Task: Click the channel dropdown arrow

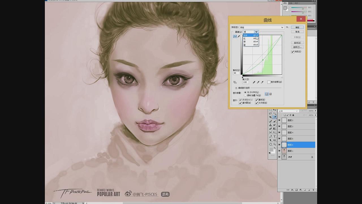Action: click(x=257, y=32)
